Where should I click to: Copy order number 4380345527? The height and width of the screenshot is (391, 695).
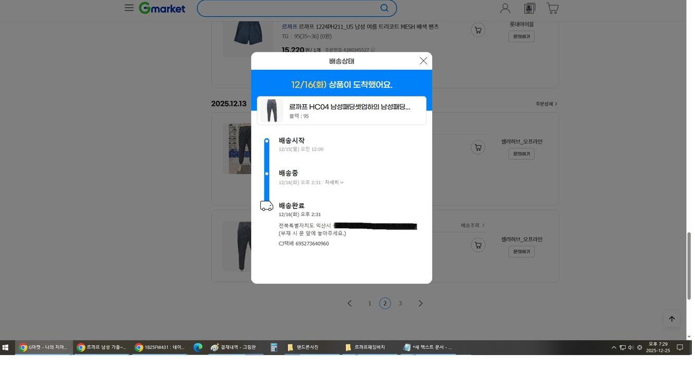(373, 50)
